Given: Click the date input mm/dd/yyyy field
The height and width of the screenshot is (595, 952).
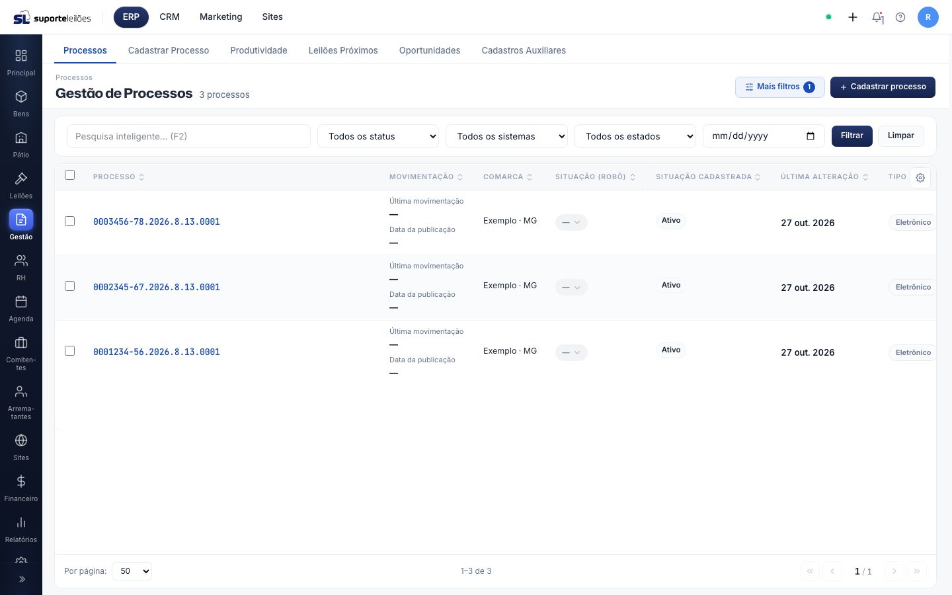Looking at the screenshot, I should [764, 136].
